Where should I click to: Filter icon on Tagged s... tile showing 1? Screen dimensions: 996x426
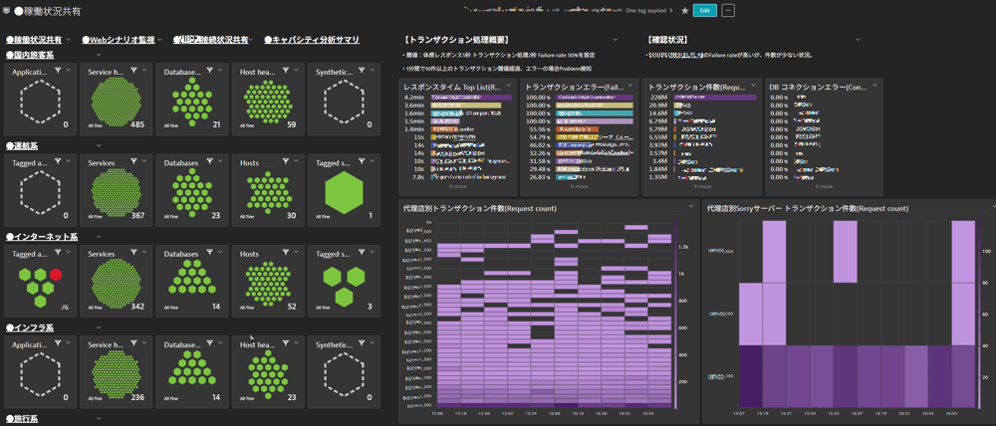tap(362, 162)
